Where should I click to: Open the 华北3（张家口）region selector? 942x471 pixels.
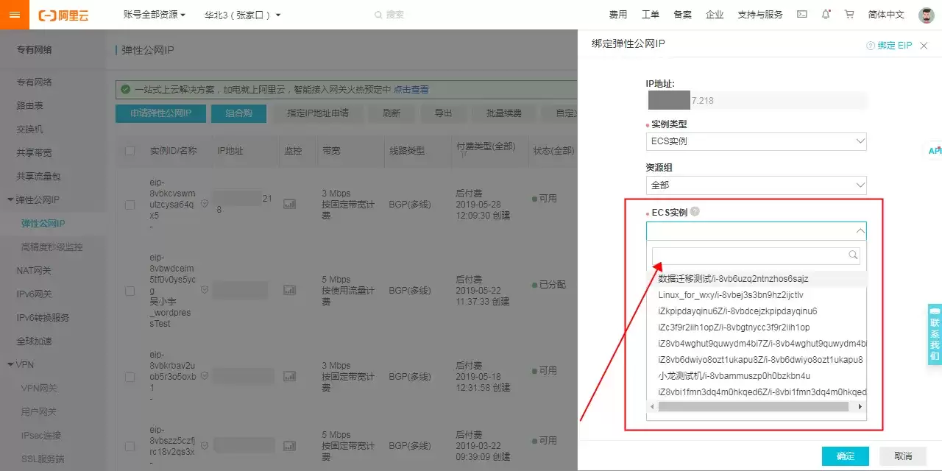click(243, 15)
